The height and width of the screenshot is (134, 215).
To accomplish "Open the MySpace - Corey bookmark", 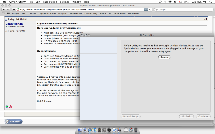I will click(x=48, y=14).
